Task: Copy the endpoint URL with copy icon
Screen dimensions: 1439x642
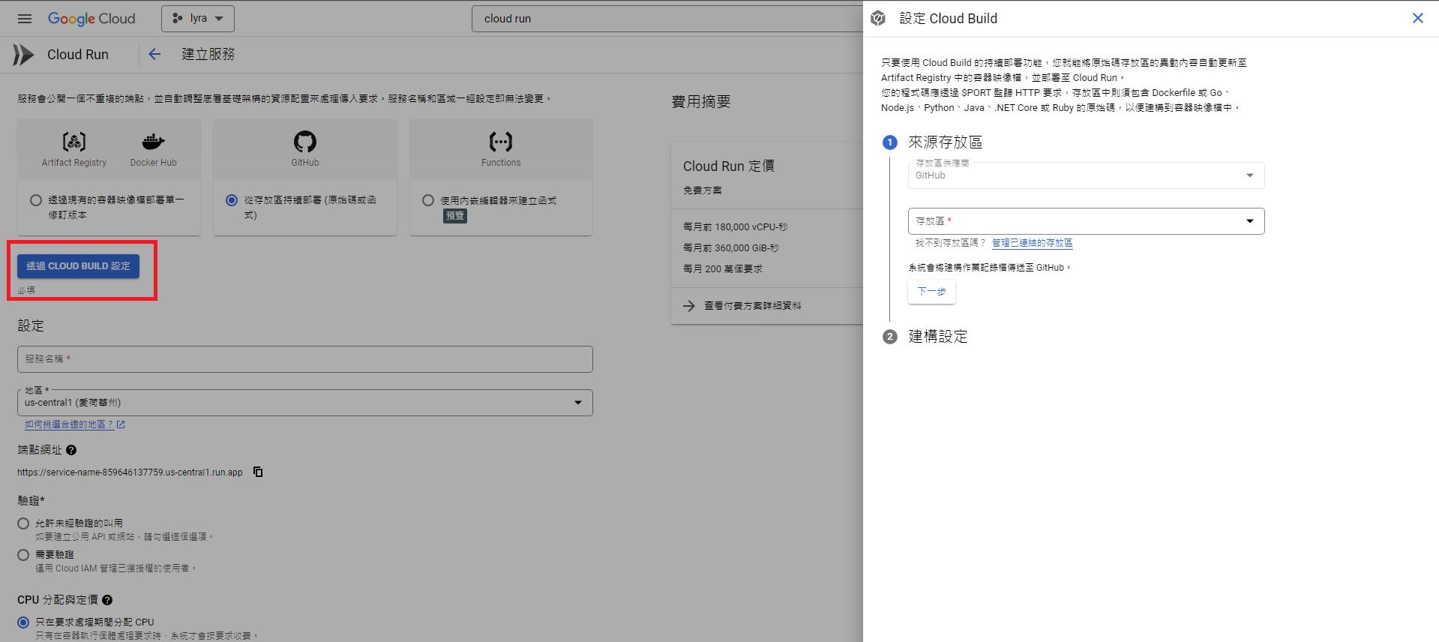Action: (x=258, y=472)
